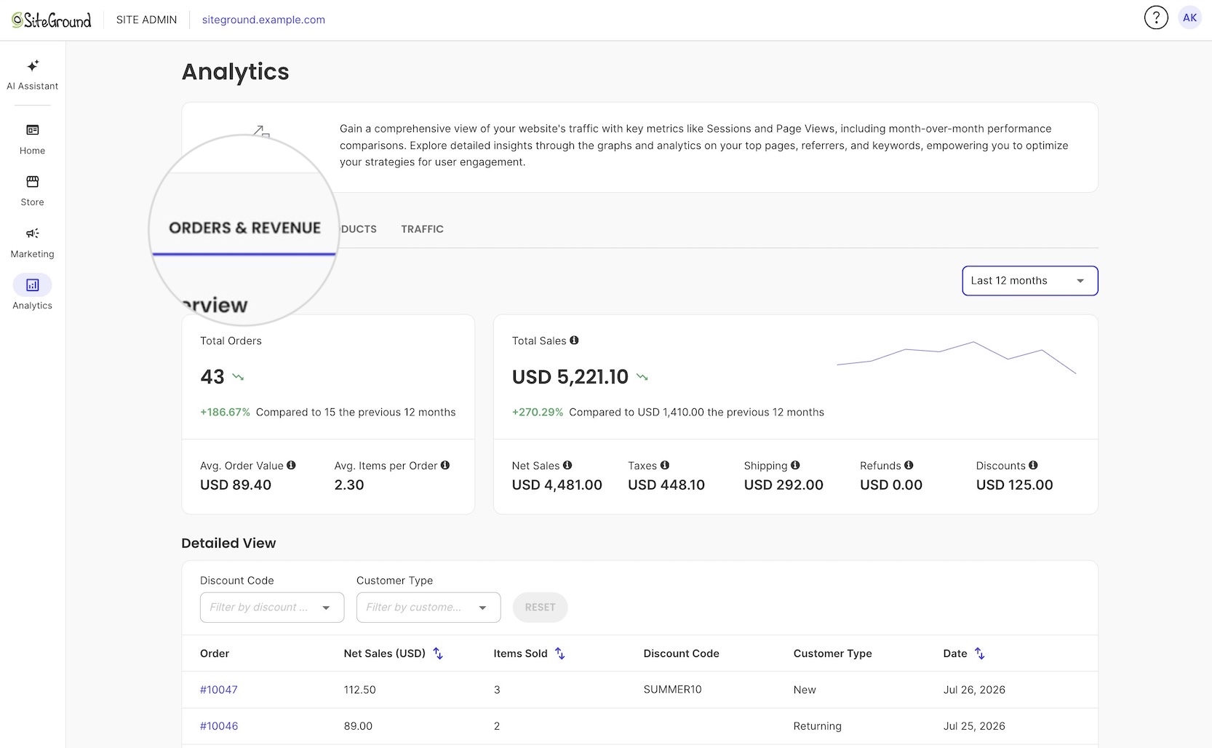Open the Marketing megaphone icon

[33, 234]
